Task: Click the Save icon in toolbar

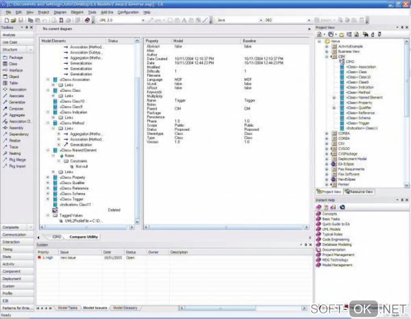Action: click(x=21, y=20)
